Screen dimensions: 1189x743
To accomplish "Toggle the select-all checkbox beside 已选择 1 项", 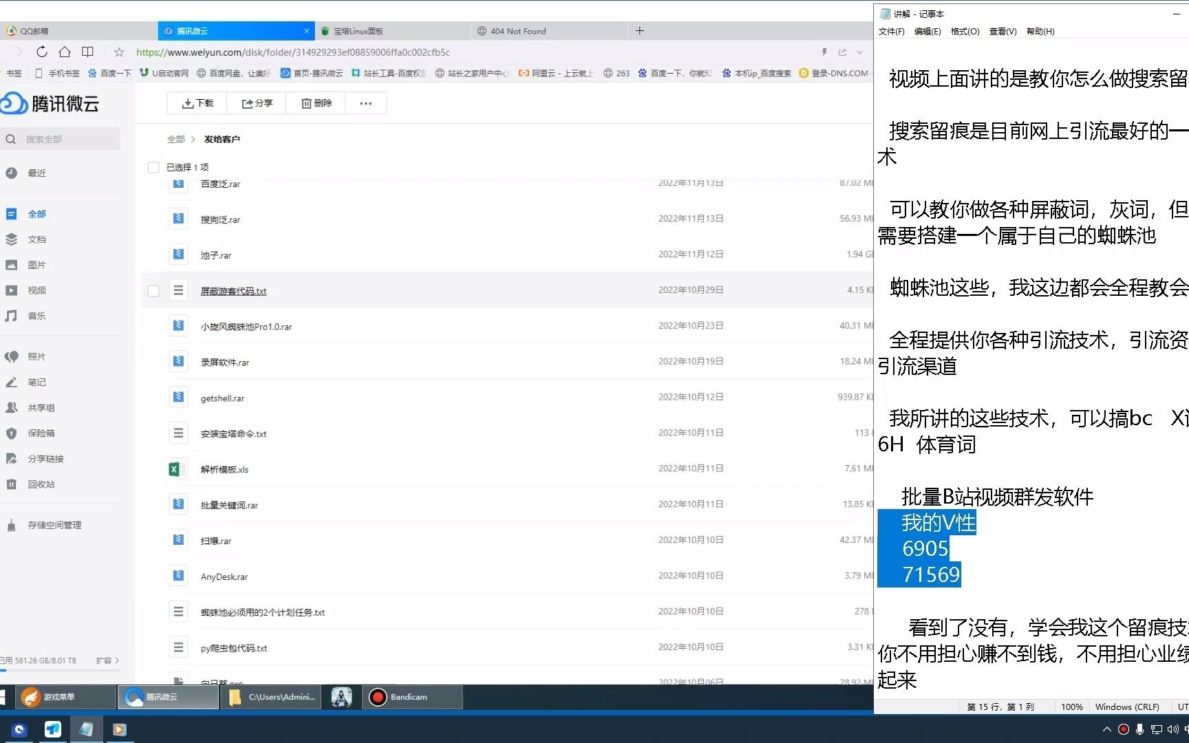I will click(153, 167).
